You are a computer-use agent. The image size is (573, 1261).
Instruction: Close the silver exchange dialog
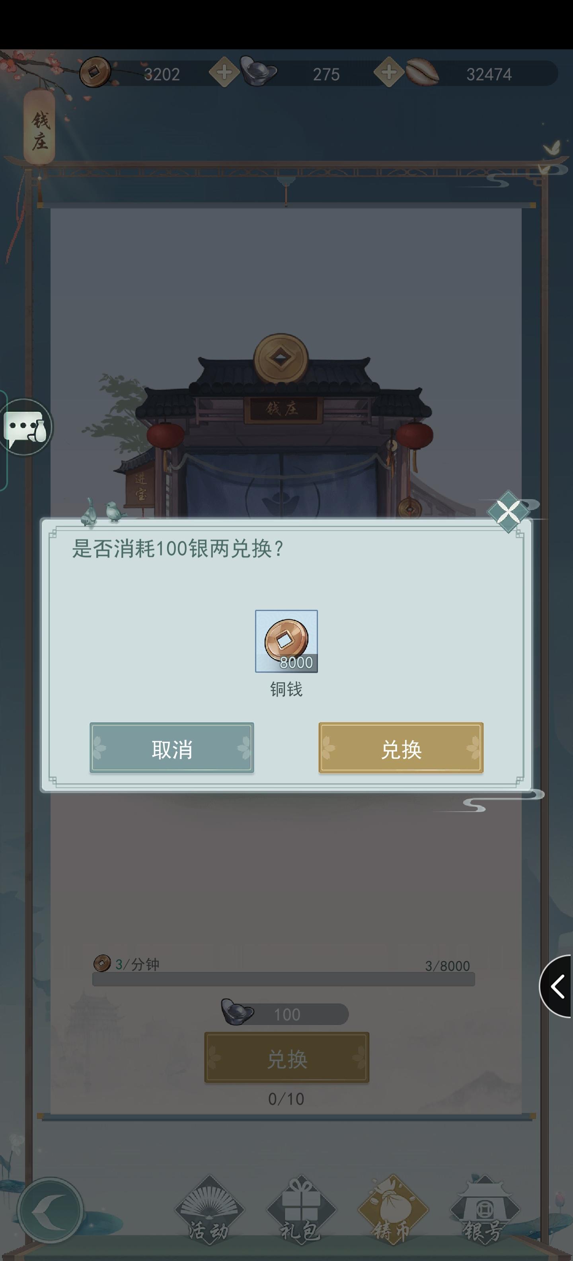pos(508,511)
